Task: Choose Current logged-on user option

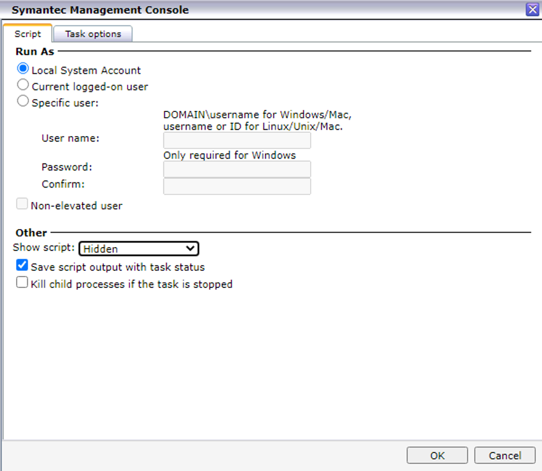Action: coord(23,85)
